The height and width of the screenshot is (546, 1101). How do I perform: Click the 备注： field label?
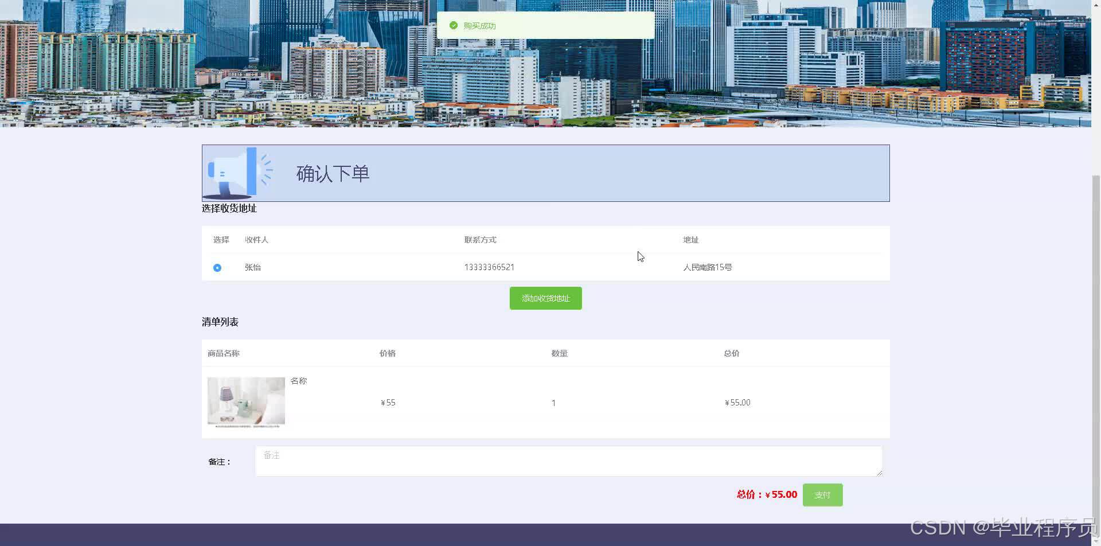point(220,462)
